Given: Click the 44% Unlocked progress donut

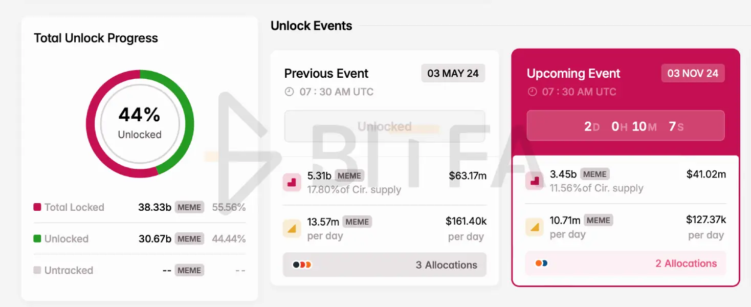Looking at the screenshot, I should pos(140,123).
